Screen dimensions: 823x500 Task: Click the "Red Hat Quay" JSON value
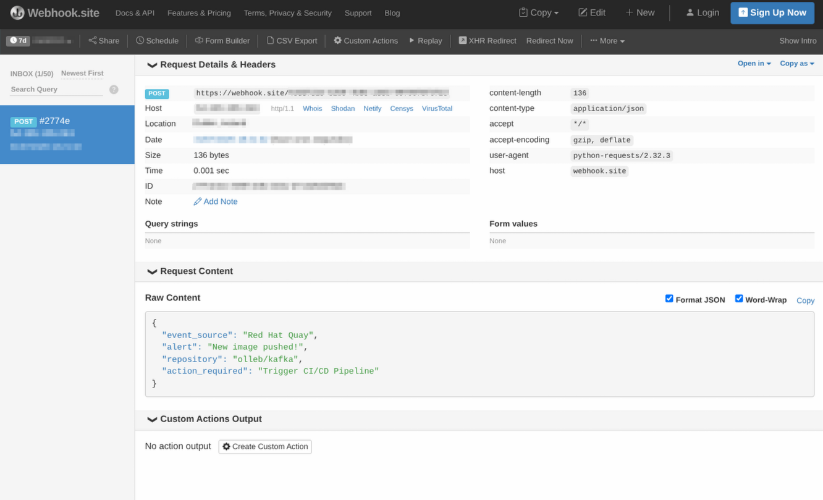click(x=279, y=335)
